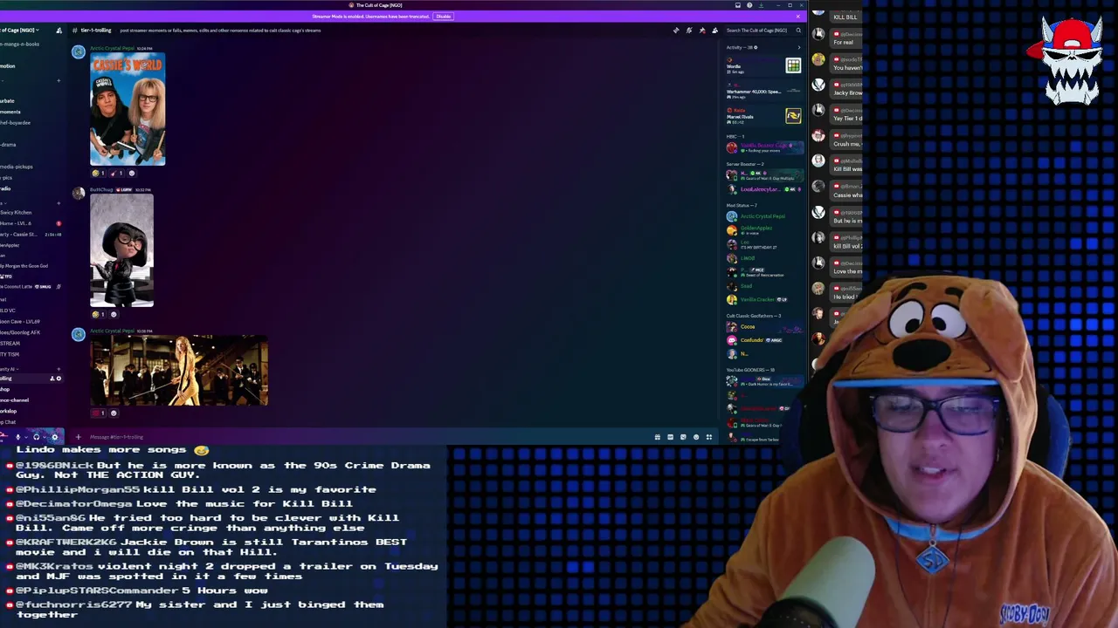This screenshot has width=1118, height=628.
Task: Click the reaction under the Kill Bill image
Action: click(99, 413)
